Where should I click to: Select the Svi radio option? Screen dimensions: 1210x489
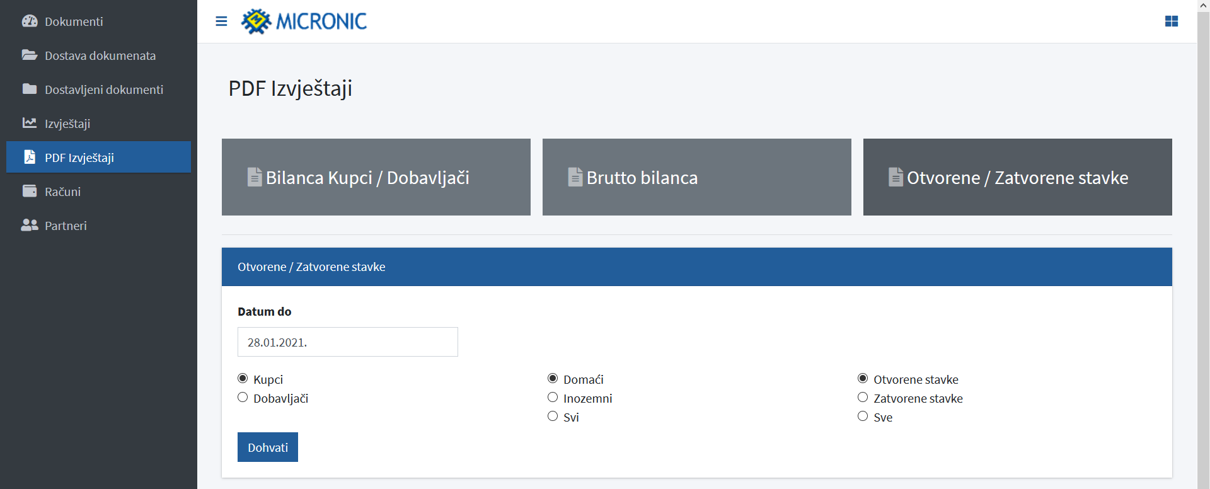(x=553, y=417)
